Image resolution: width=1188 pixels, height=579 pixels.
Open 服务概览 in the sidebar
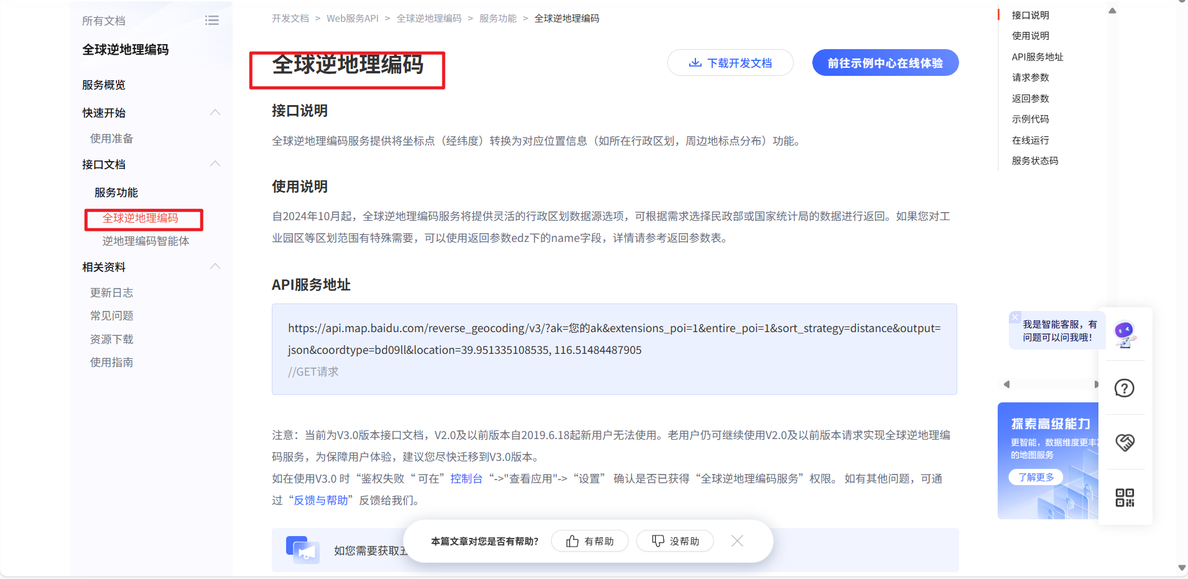tap(104, 85)
